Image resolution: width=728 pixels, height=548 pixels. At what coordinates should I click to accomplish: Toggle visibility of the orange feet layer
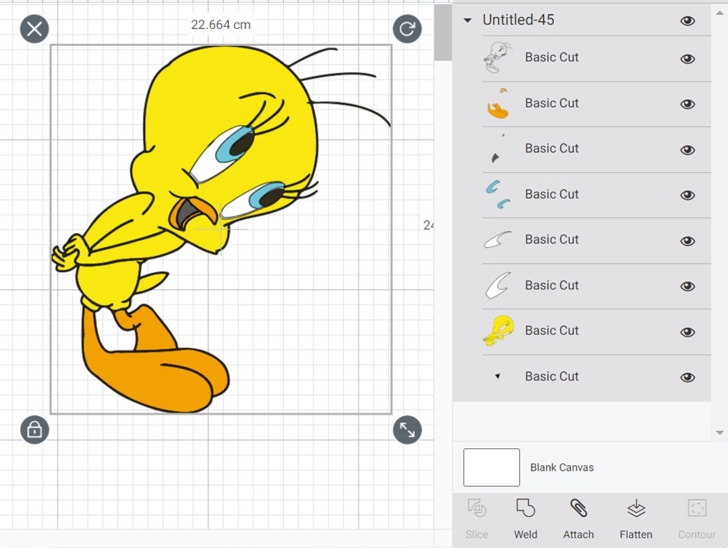(688, 104)
